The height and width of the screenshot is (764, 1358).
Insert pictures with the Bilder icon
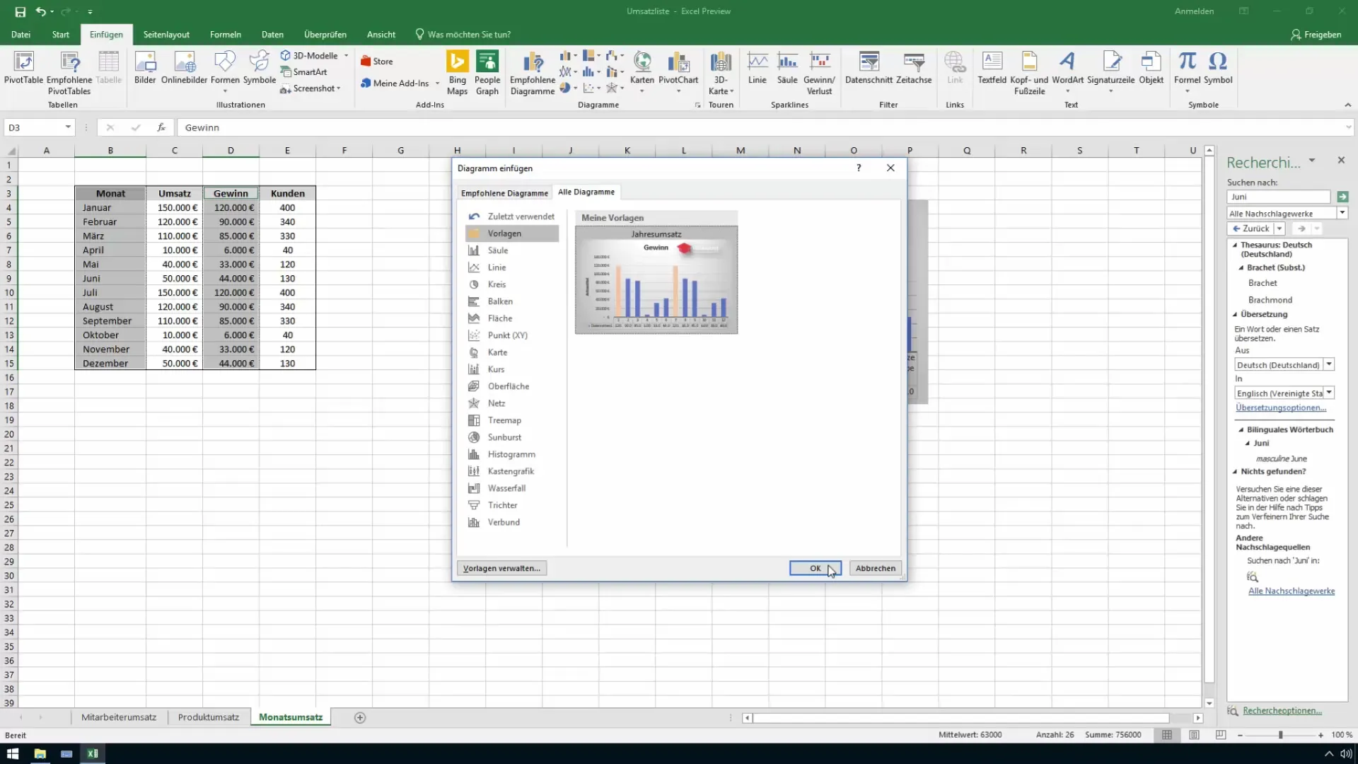pyautogui.click(x=145, y=68)
